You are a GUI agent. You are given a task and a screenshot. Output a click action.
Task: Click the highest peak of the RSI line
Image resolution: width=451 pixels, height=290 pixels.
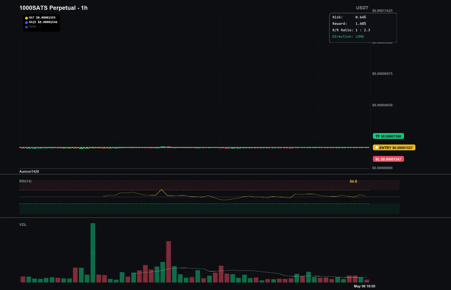point(161,190)
